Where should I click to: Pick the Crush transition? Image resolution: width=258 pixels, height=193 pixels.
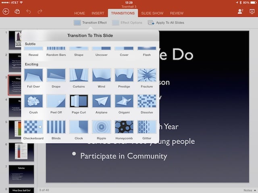point(33,101)
